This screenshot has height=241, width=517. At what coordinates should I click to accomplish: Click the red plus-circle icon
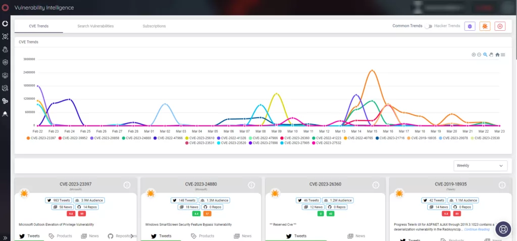click(500, 26)
